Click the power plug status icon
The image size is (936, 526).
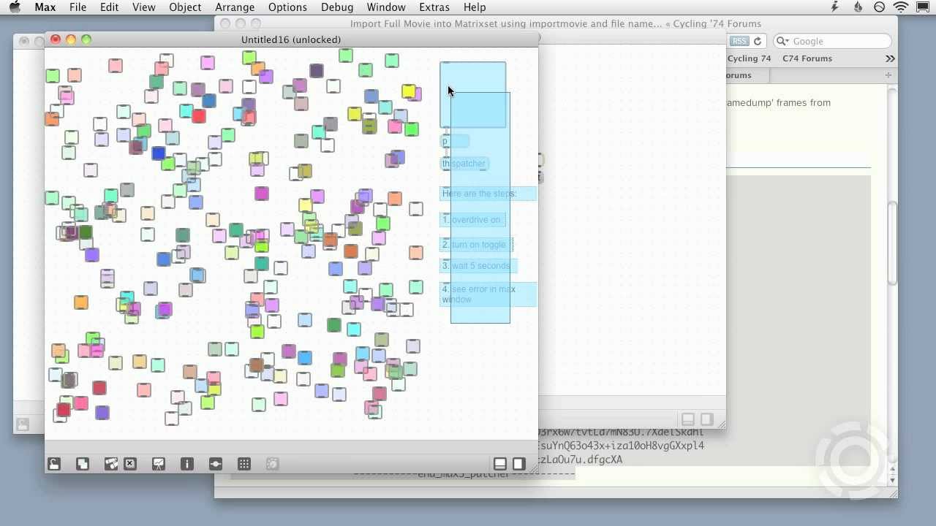834,7
